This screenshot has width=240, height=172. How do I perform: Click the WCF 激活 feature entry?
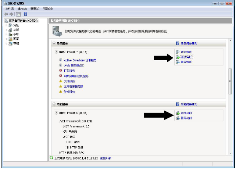pos(69,137)
